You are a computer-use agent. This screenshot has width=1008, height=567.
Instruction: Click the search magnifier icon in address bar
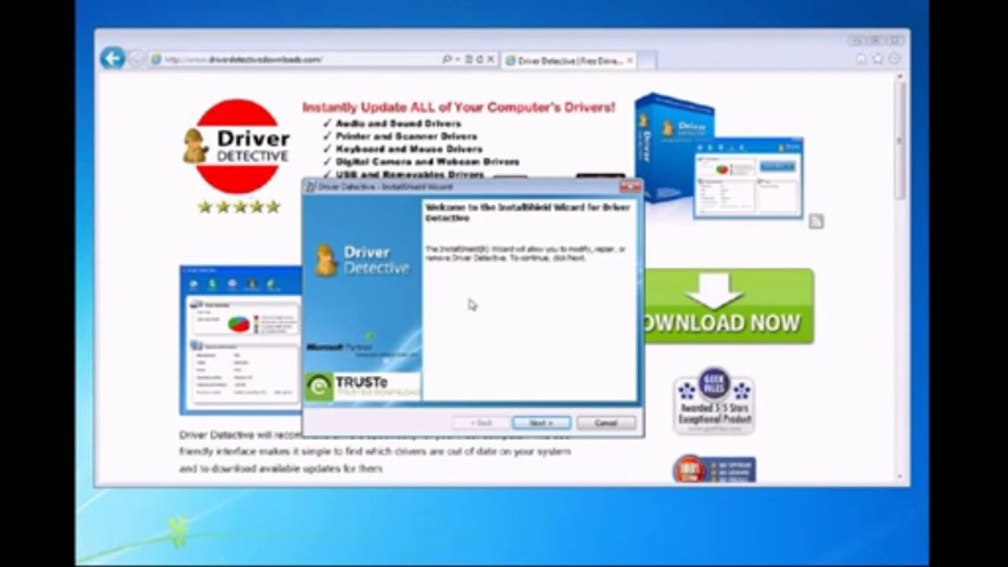click(x=447, y=59)
